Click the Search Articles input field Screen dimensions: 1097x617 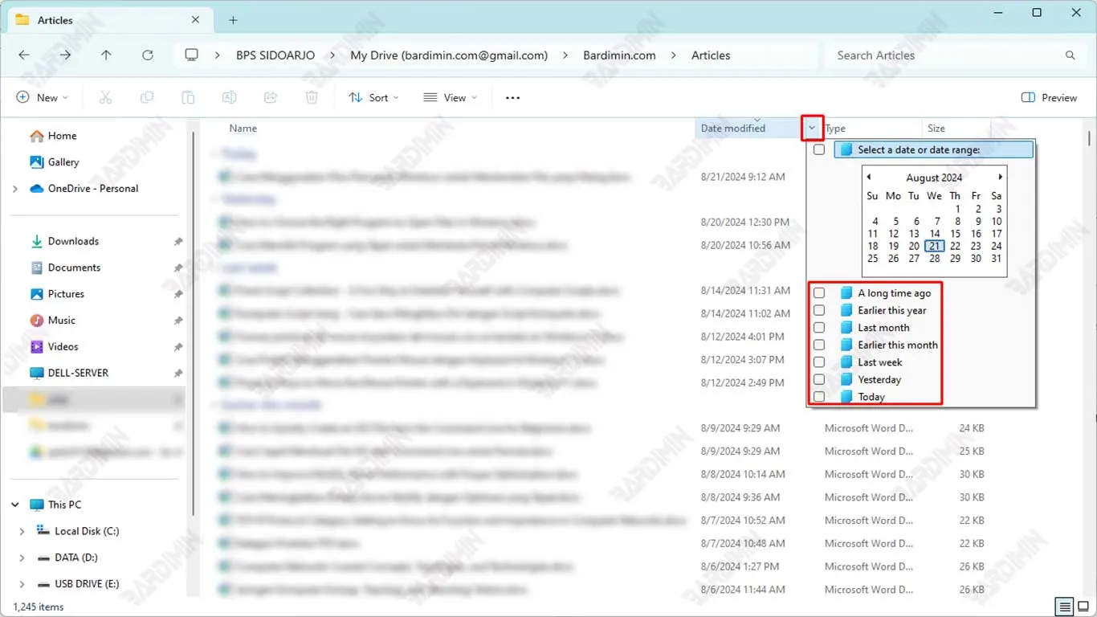pos(948,55)
